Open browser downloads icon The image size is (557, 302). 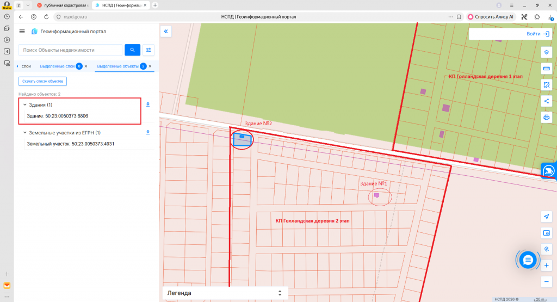tap(550, 17)
